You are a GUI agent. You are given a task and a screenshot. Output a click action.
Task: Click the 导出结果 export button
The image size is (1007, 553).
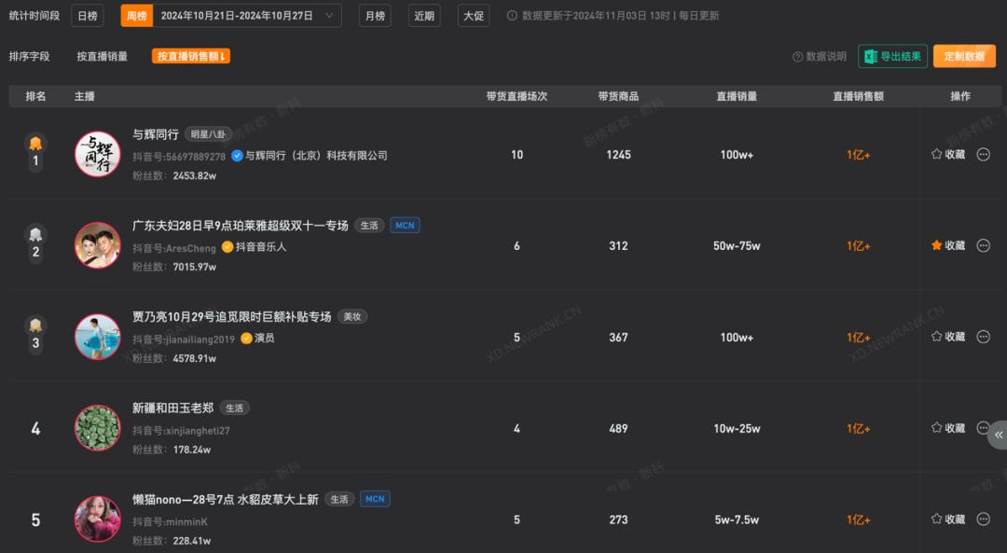tap(892, 56)
